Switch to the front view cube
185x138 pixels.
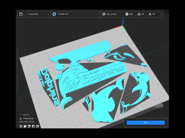25,126
